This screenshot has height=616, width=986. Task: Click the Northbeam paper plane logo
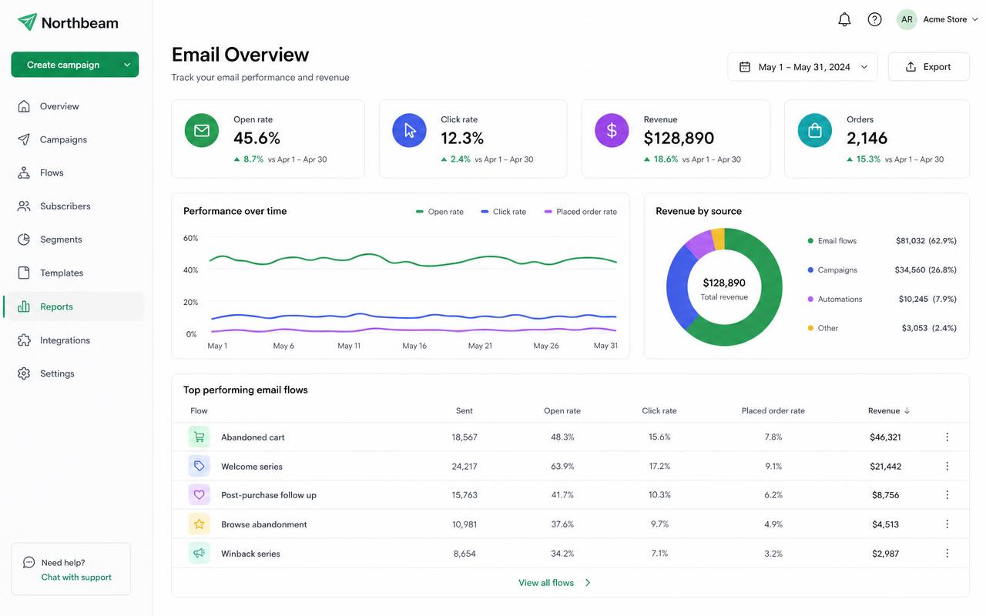click(27, 22)
